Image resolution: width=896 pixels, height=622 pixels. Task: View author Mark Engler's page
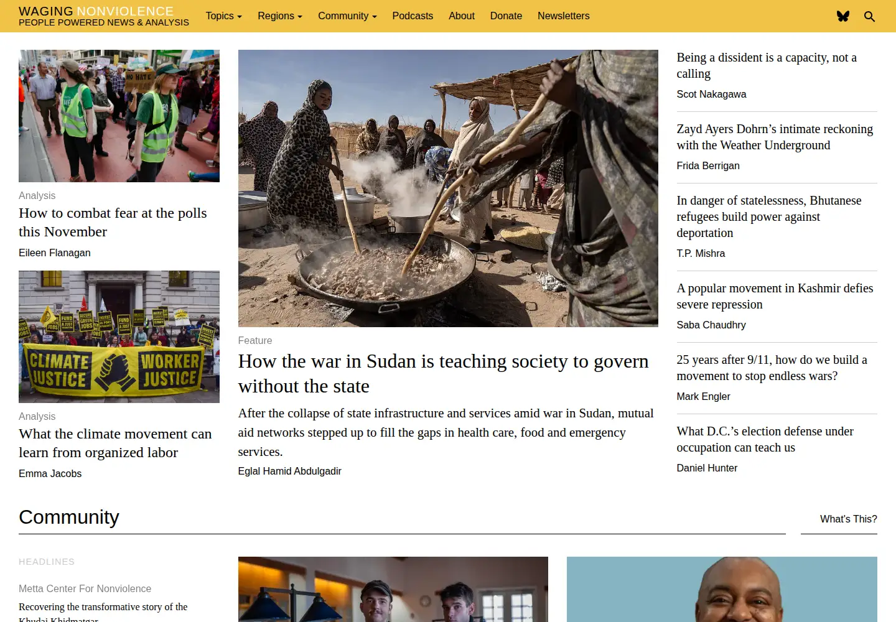703,396
